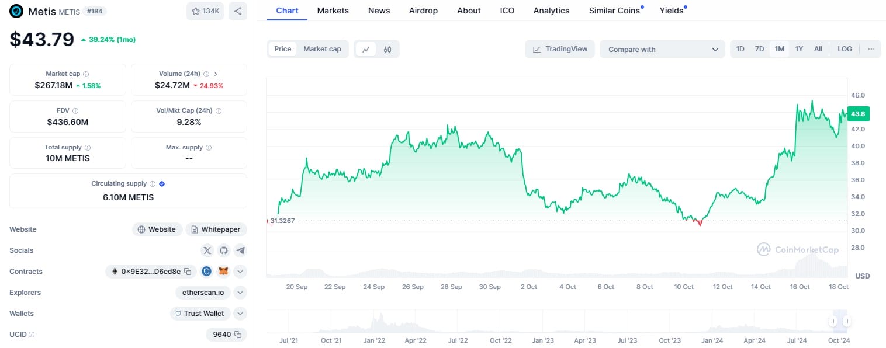Open the Compare with dropdown

tap(662, 50)
